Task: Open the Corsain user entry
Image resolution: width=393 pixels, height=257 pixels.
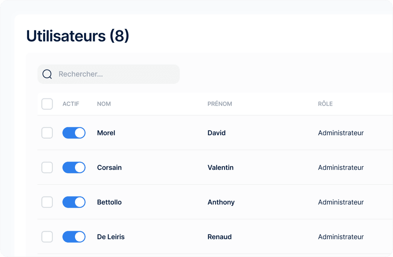Action: (109, 168)
